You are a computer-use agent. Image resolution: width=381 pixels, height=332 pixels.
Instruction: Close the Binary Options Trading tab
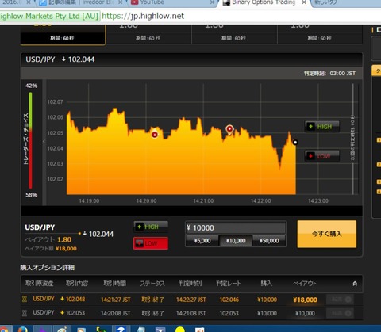(304, 2)
